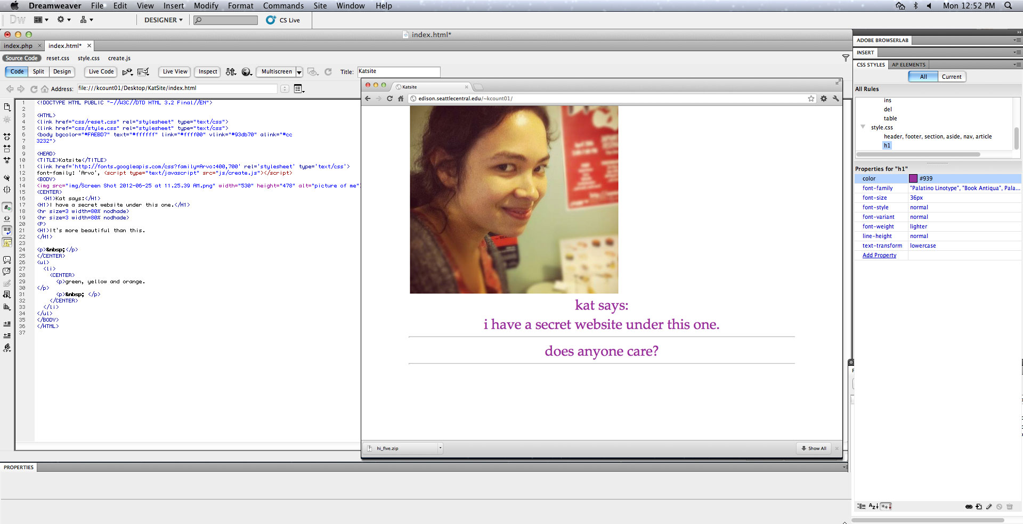Click the document Title input field
The image size is (1023, 524).
click(x=399, y=72)
